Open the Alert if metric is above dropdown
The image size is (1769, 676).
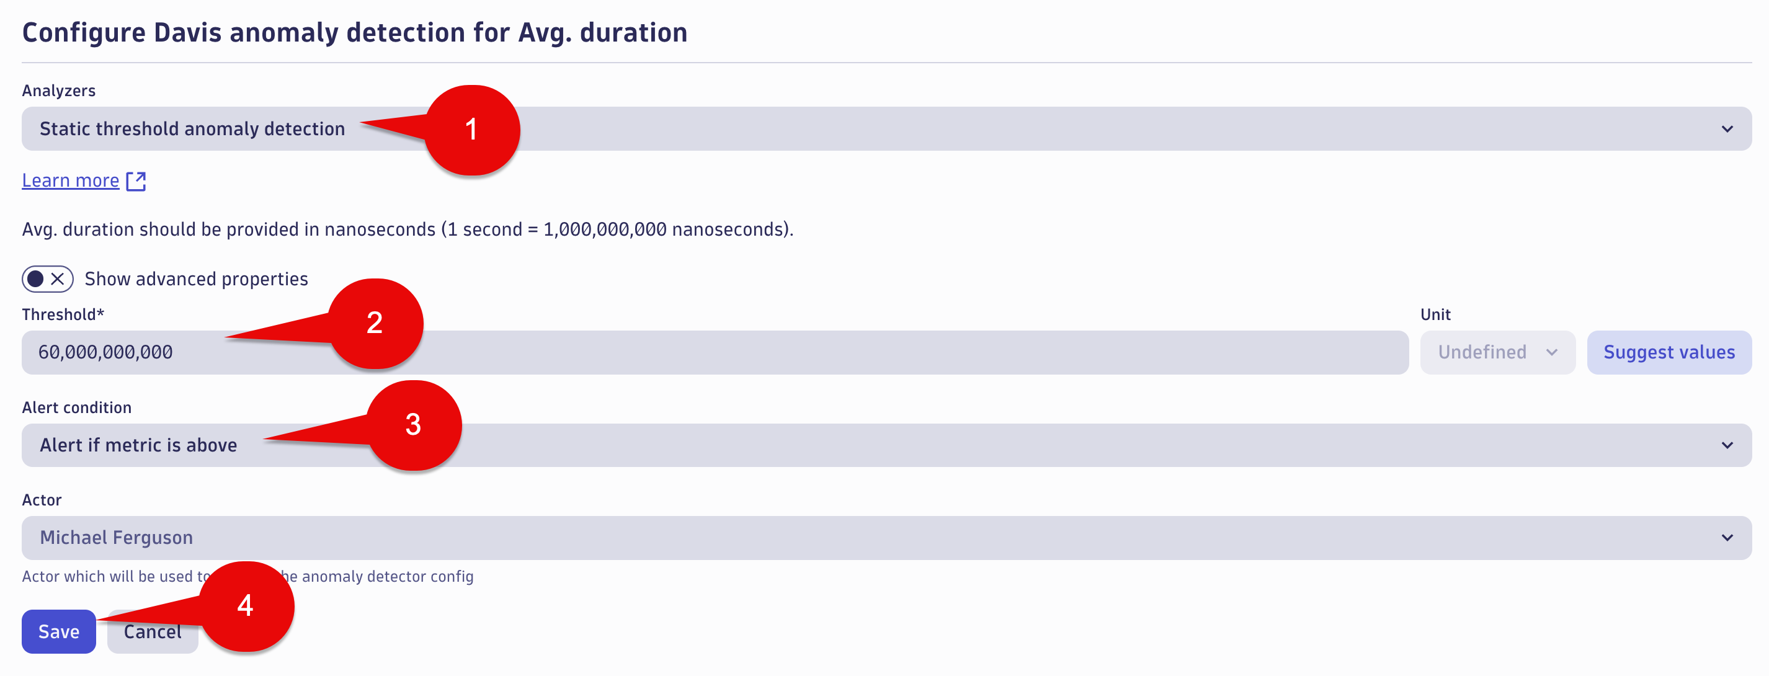tap(886, 445)
